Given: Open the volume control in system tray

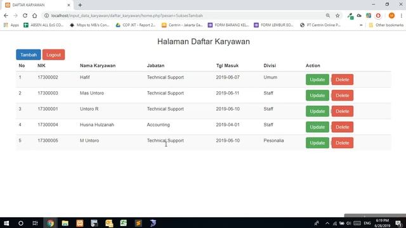Looking at the screenshot, I should (348, 223).
